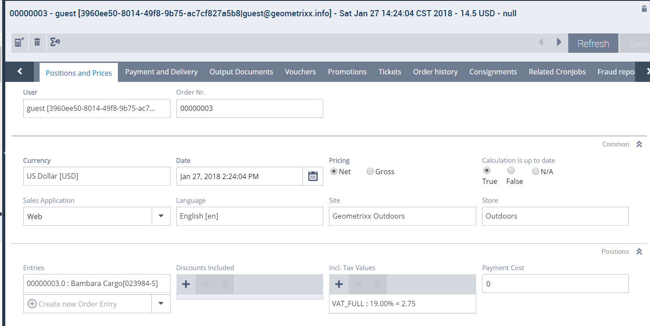Select the N/A calculation status option
The image size is (650, 326).
click(535, 171)
